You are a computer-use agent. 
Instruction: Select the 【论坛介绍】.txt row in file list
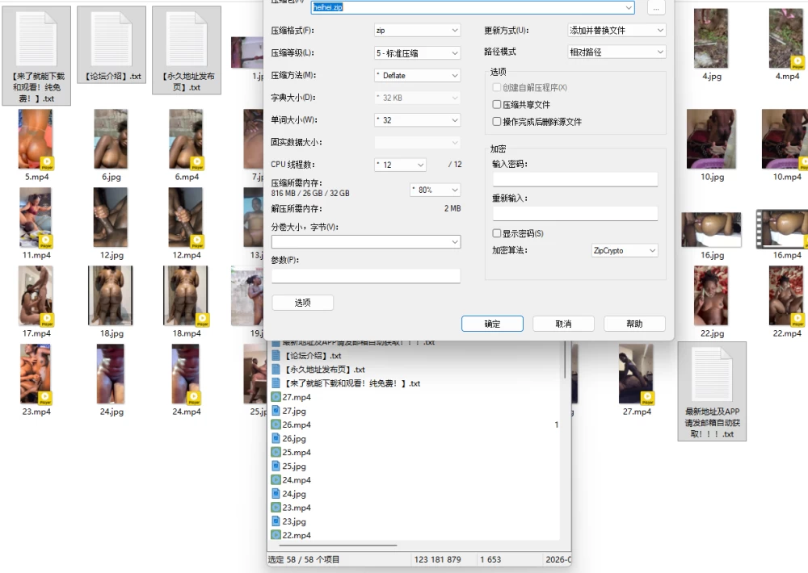click(x=415, y=356)
